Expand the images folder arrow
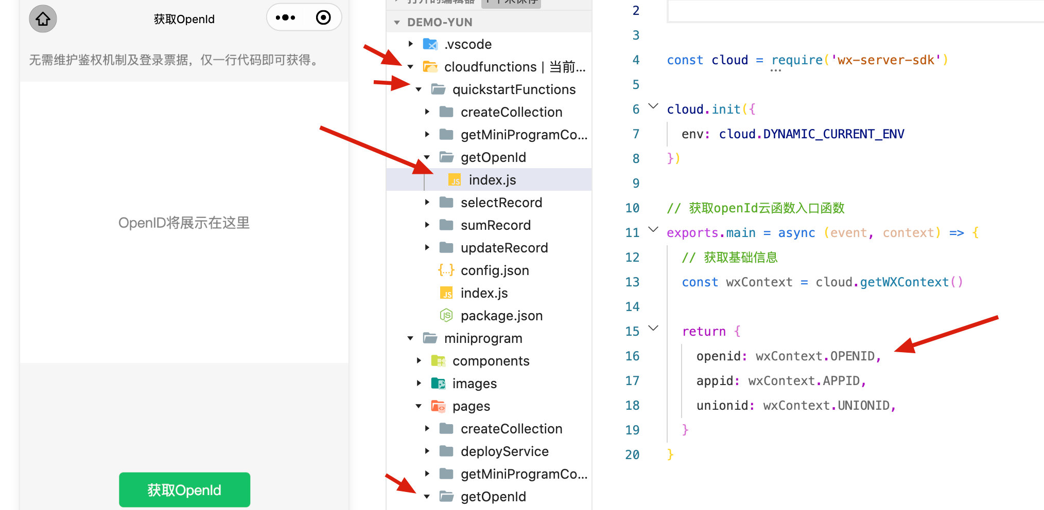 point(419,384)
